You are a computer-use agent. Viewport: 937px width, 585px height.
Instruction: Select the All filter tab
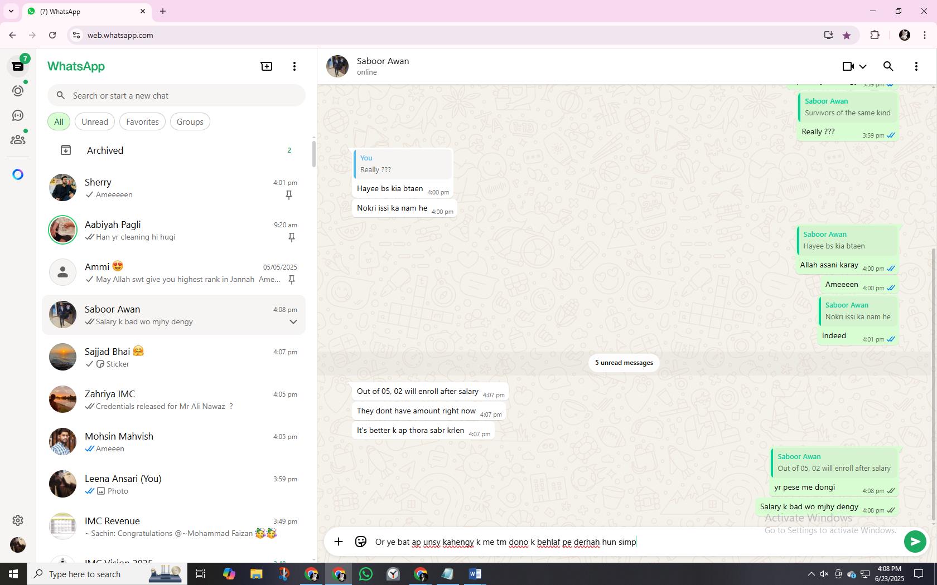pos(59,122)
